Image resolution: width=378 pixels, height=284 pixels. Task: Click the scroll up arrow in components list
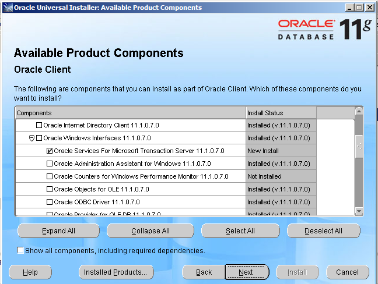pyautogui.click(x=359, y=111)
